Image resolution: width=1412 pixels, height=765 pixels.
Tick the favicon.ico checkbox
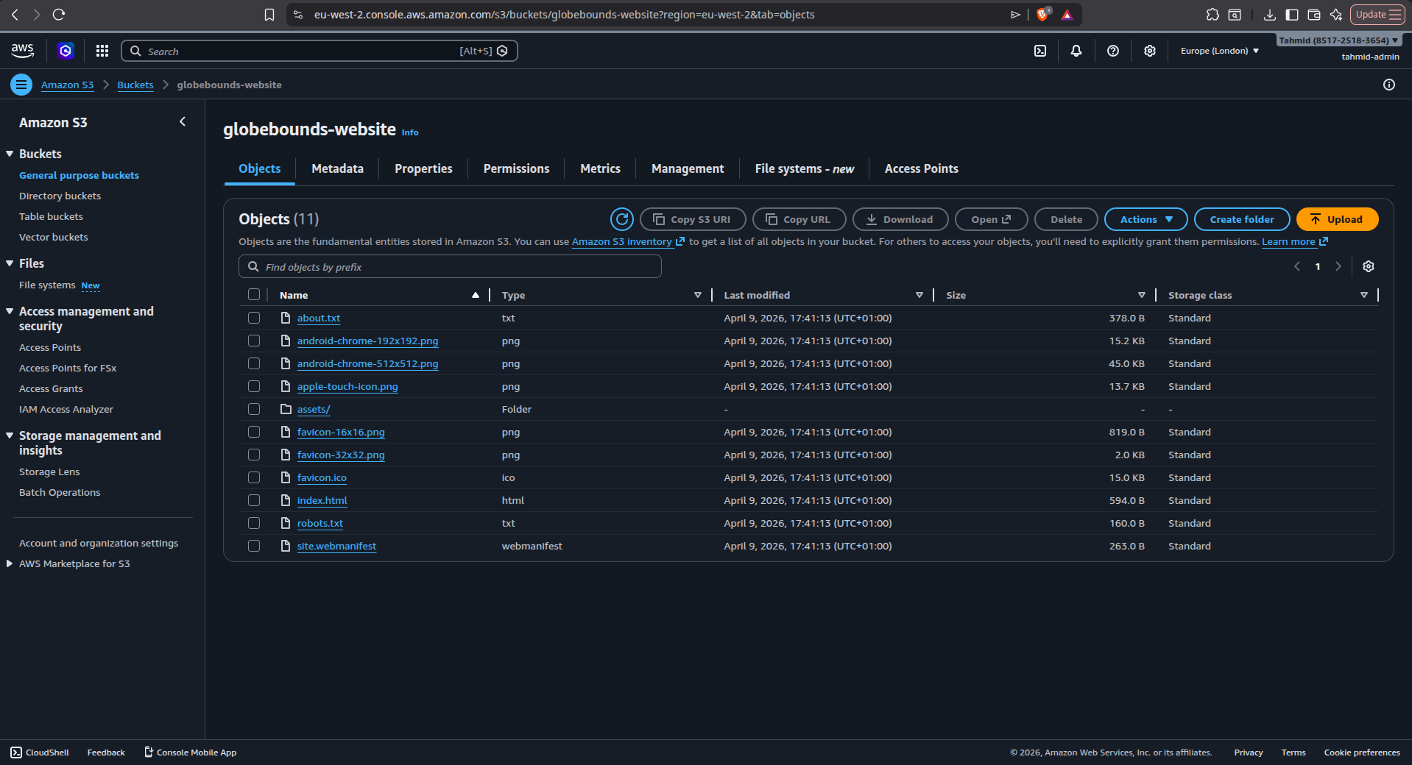[x=254, y=477]
